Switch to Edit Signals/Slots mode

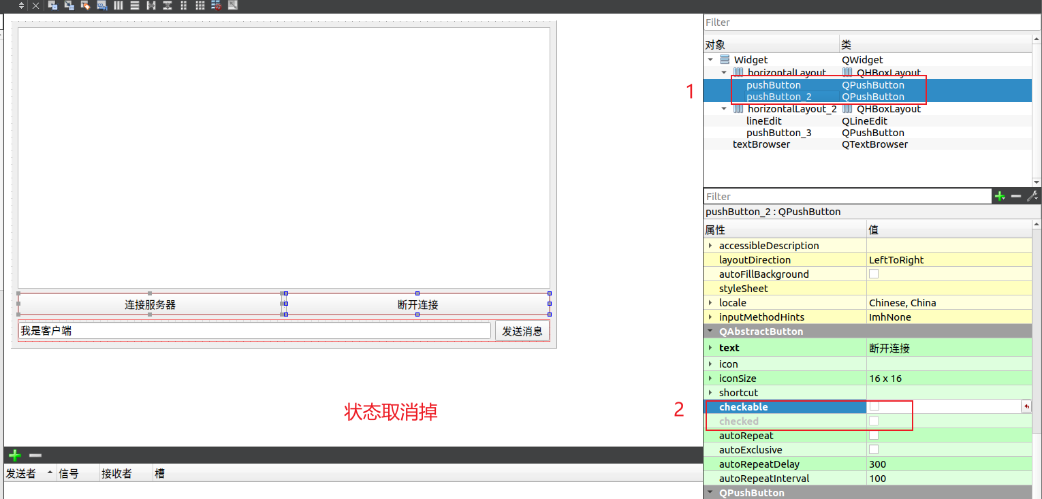(69, 5)
